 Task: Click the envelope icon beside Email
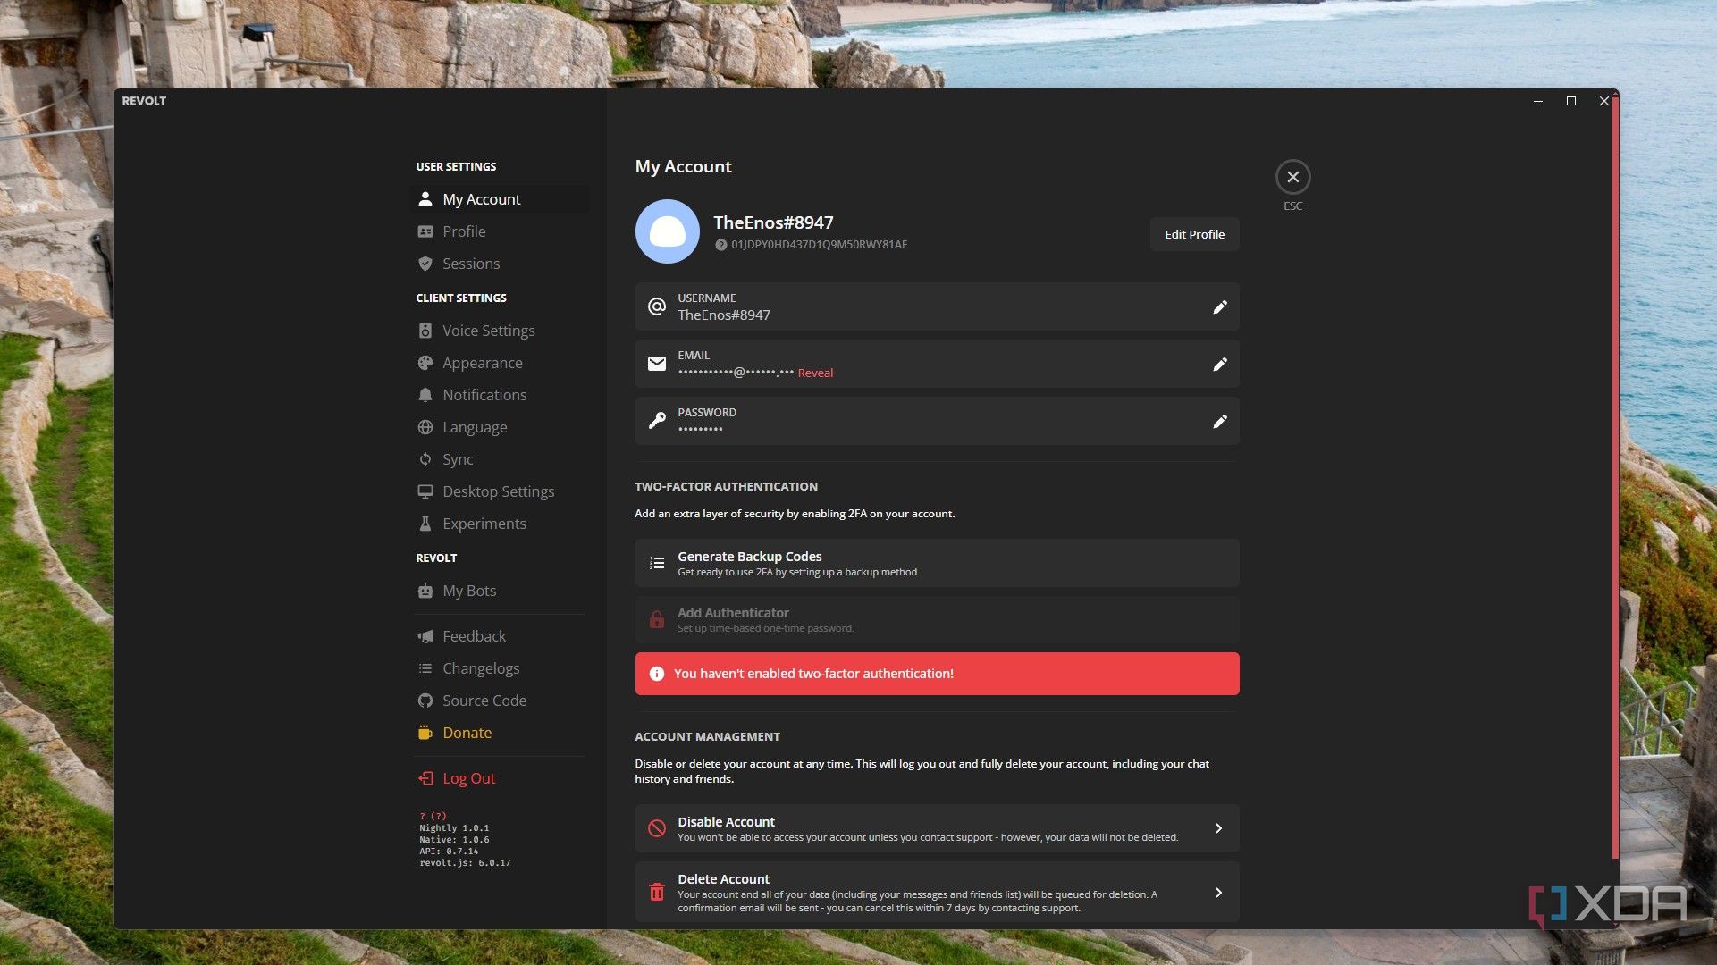(x=656, y=364)
